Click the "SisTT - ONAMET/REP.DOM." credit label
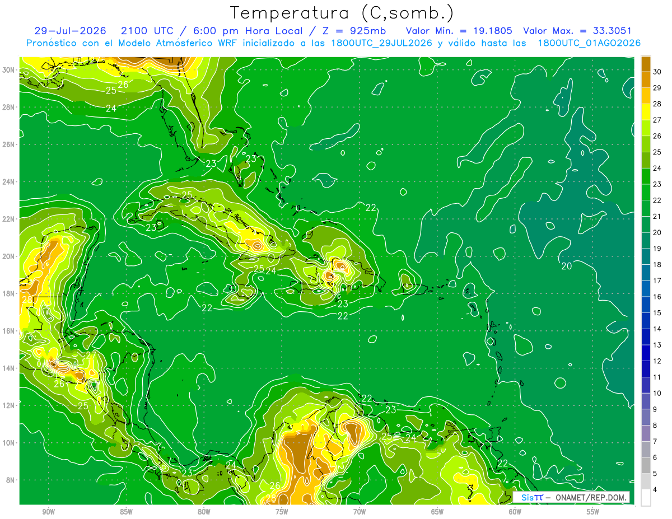The width and height of the screenshot is (672, 519). click(571, 497)
